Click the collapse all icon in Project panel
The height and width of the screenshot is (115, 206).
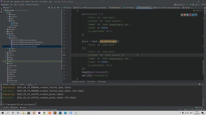click(55, 8)
